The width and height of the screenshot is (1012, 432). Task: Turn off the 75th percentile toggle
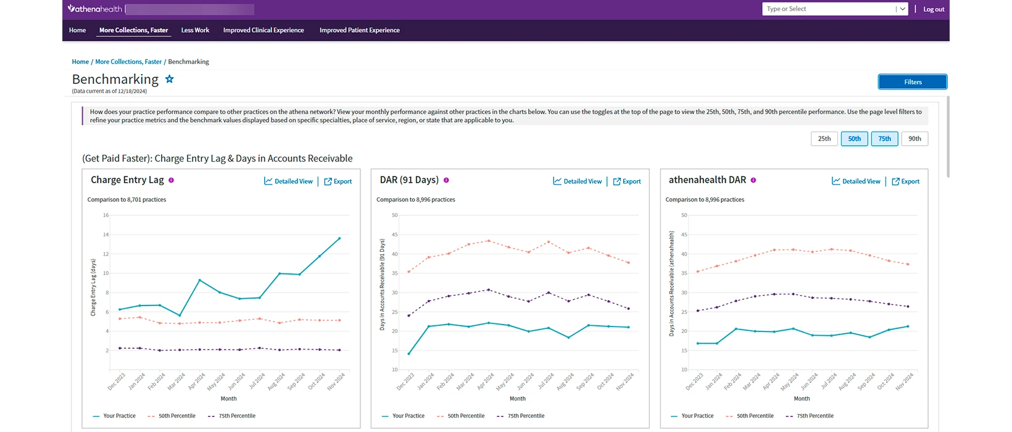tap(884, 139)
